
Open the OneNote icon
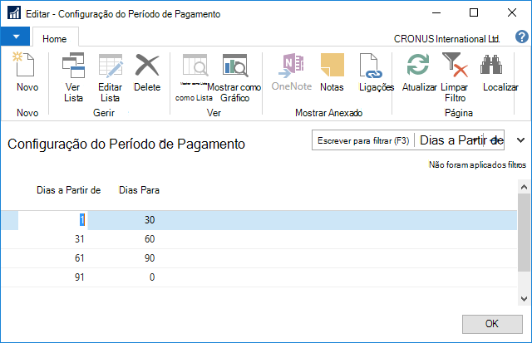pyautogui.click(x=291, y=65)
